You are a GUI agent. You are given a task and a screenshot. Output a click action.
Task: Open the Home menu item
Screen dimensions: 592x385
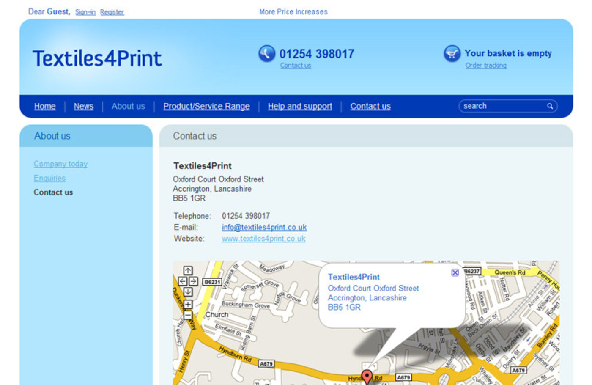point(45,106)
